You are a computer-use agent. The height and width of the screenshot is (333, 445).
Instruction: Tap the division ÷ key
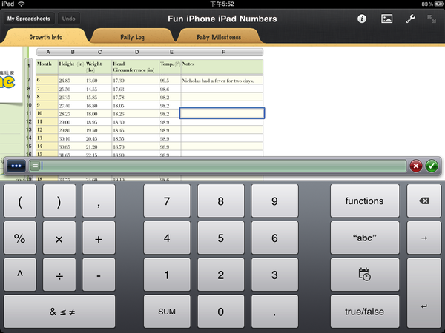click(x=59, y=275)
